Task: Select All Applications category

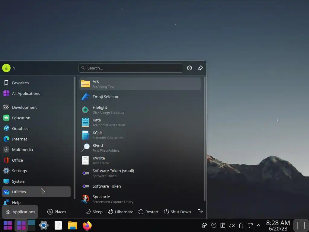Action: tap(36, 93)
